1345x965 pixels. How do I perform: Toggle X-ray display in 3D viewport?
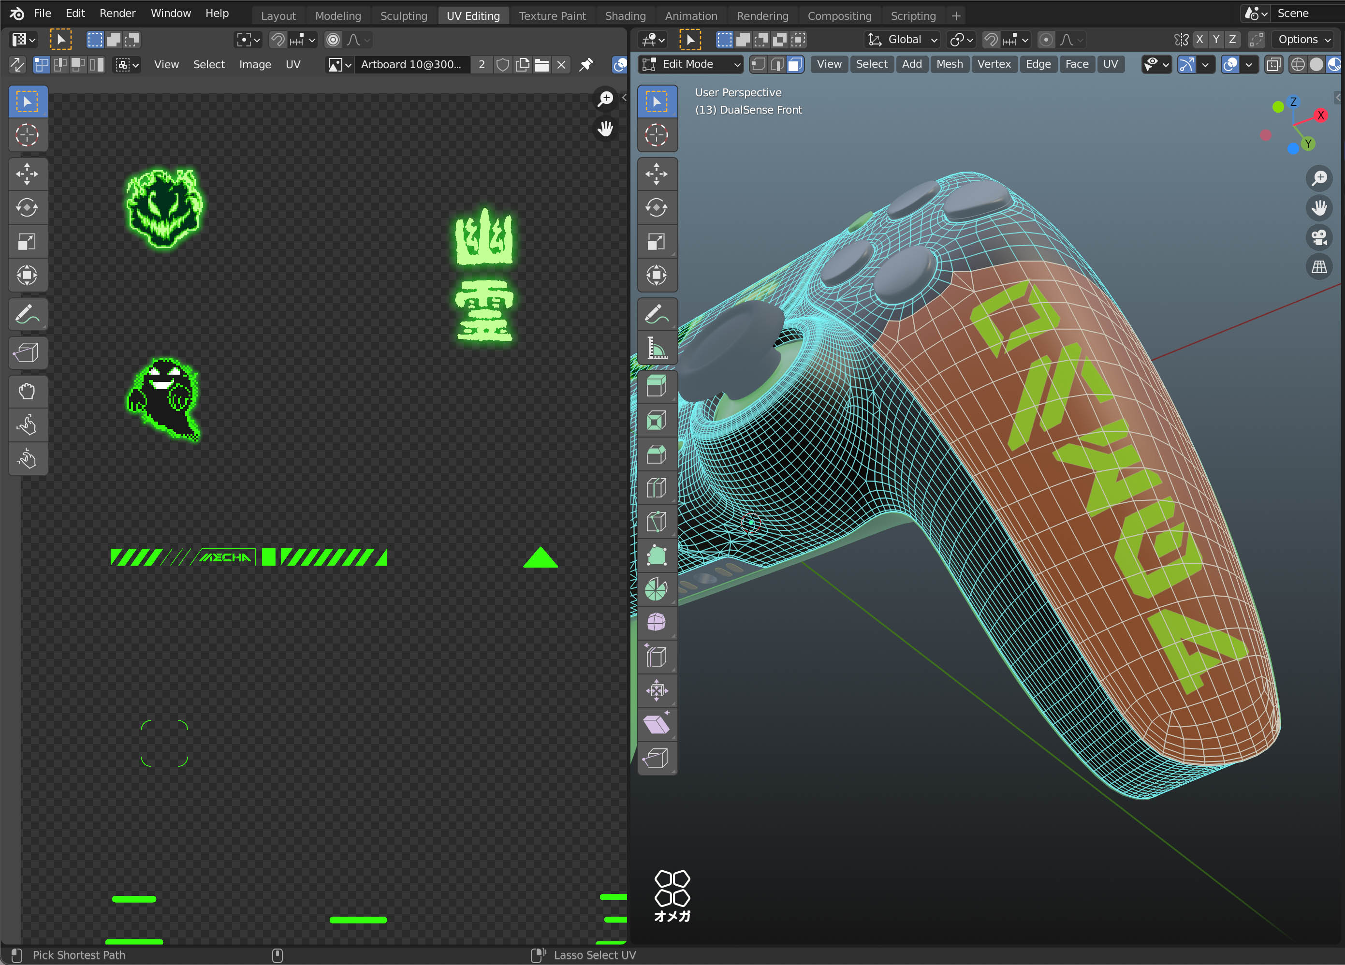point(1273,64)
